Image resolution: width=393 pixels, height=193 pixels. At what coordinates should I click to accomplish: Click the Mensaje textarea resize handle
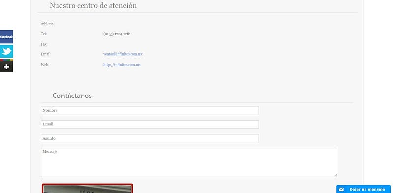click(x=336, y=175)
